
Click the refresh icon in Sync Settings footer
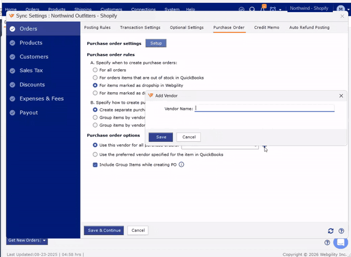(x=331, y=231)
